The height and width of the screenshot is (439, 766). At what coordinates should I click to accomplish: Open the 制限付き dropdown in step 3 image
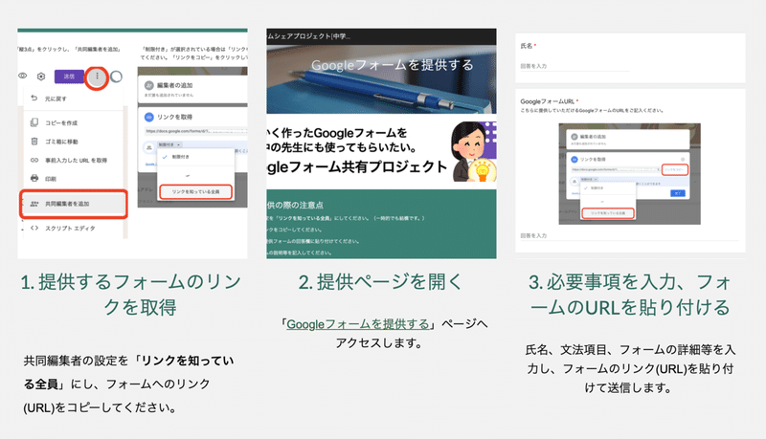589,180
